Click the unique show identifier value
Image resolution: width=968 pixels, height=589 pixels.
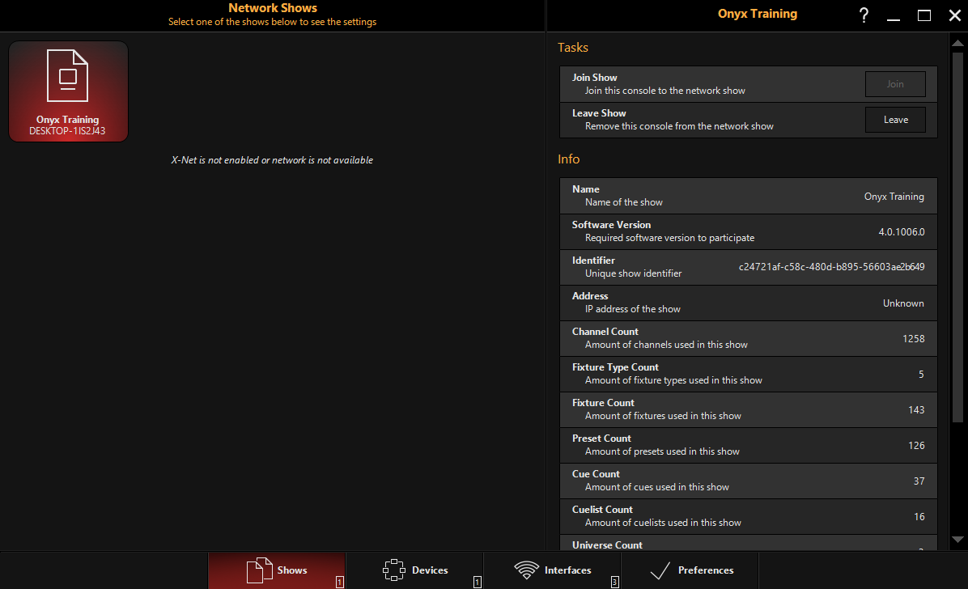831,267
